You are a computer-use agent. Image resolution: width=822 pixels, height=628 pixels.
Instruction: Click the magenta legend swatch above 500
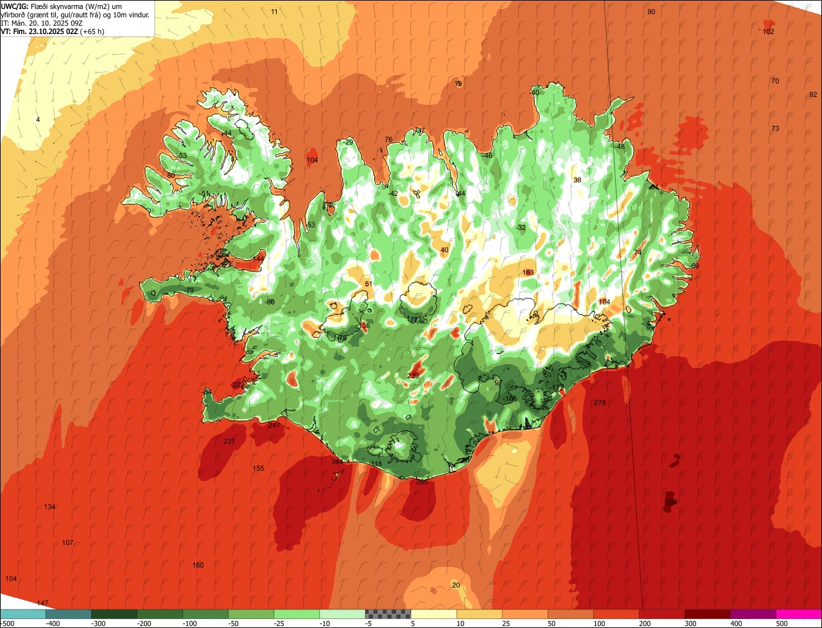[799, 614]
